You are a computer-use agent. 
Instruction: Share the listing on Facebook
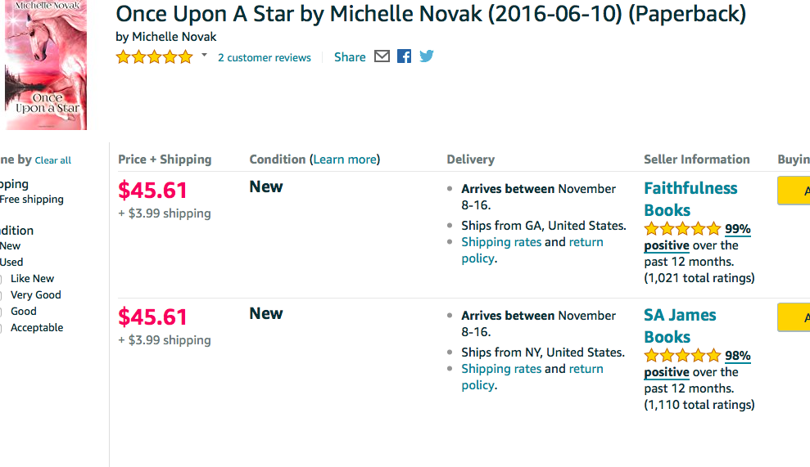click(x=404, y=56)
